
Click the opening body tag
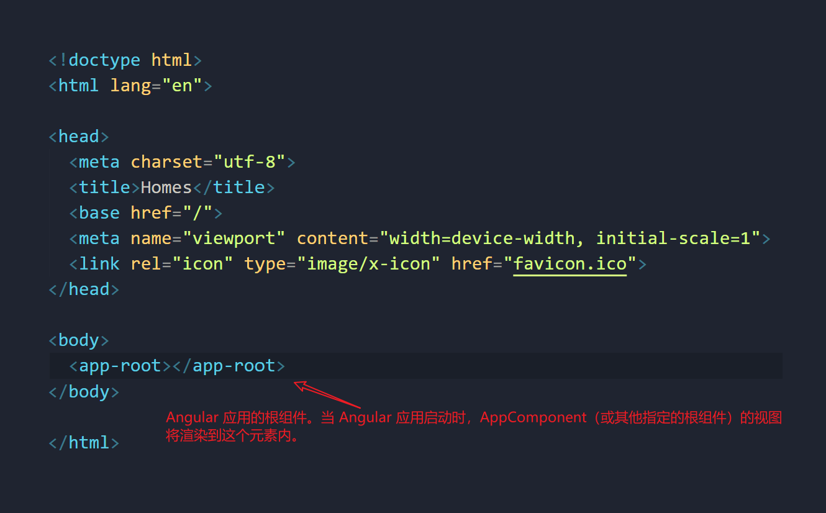click(79, 340)
